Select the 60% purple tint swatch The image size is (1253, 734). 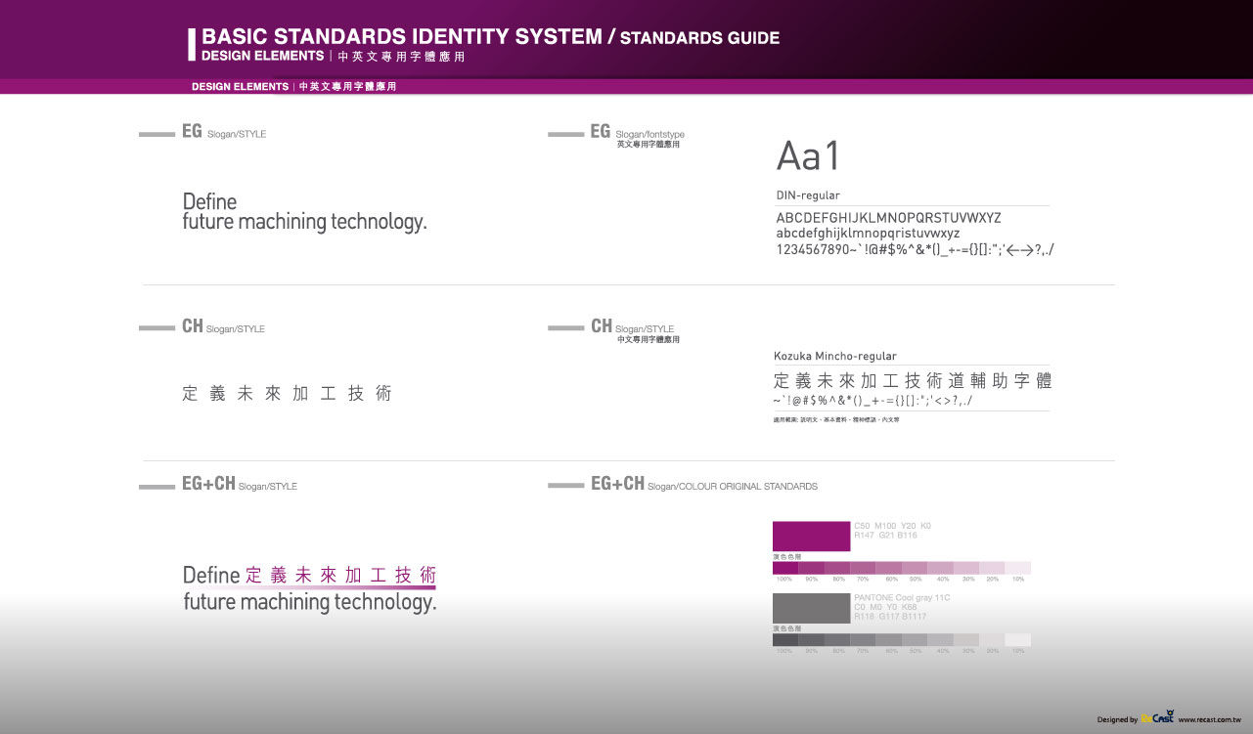pos(888,568)
